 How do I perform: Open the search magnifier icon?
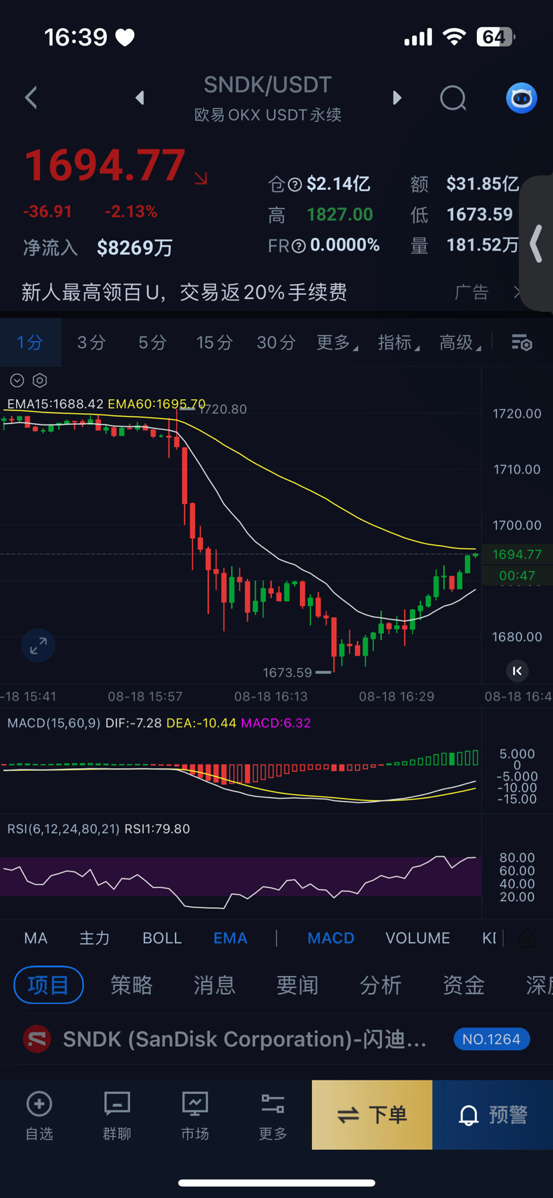453,98
